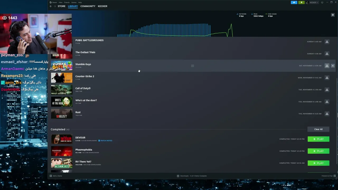
Task: Download Counter-Strike 2 update now
Action: coord(327,78)
